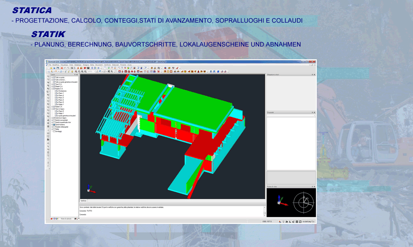The height and width of the screenshot is (247, 413).
Task: Open the Aiuto menu
Action: tap(130, 65)
